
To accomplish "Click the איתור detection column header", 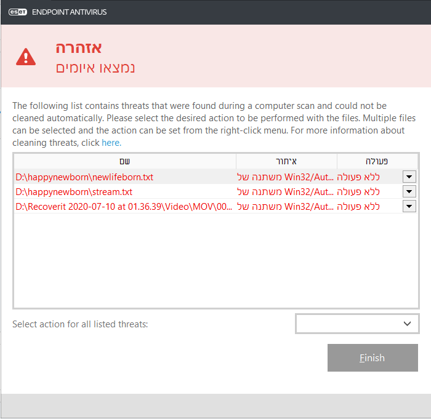I will 286,161.
